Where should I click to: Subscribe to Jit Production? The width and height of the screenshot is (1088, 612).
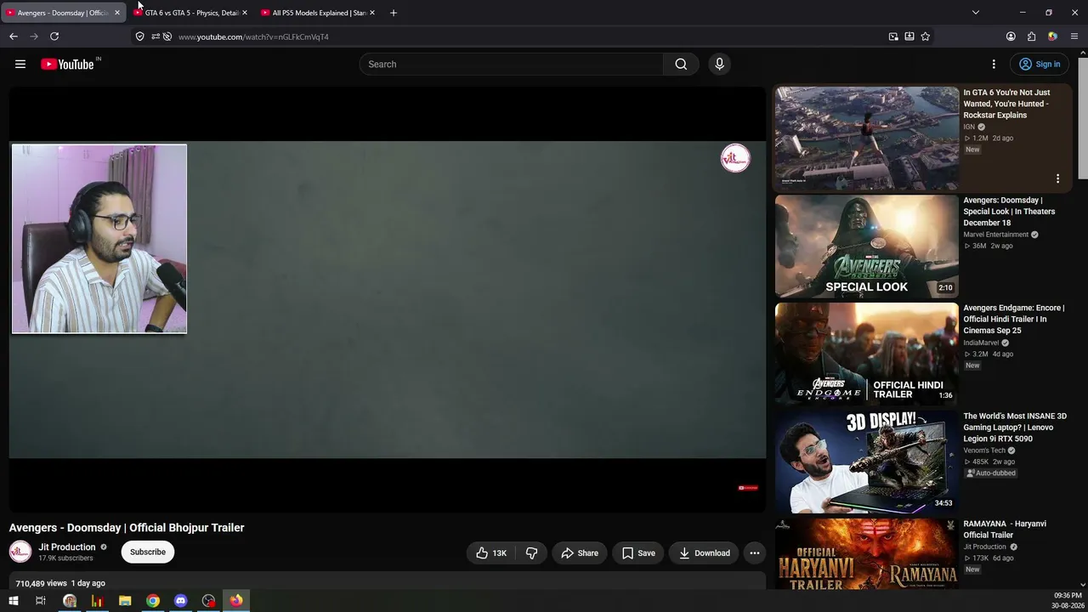pyautogui.click(x=148, y=552)
